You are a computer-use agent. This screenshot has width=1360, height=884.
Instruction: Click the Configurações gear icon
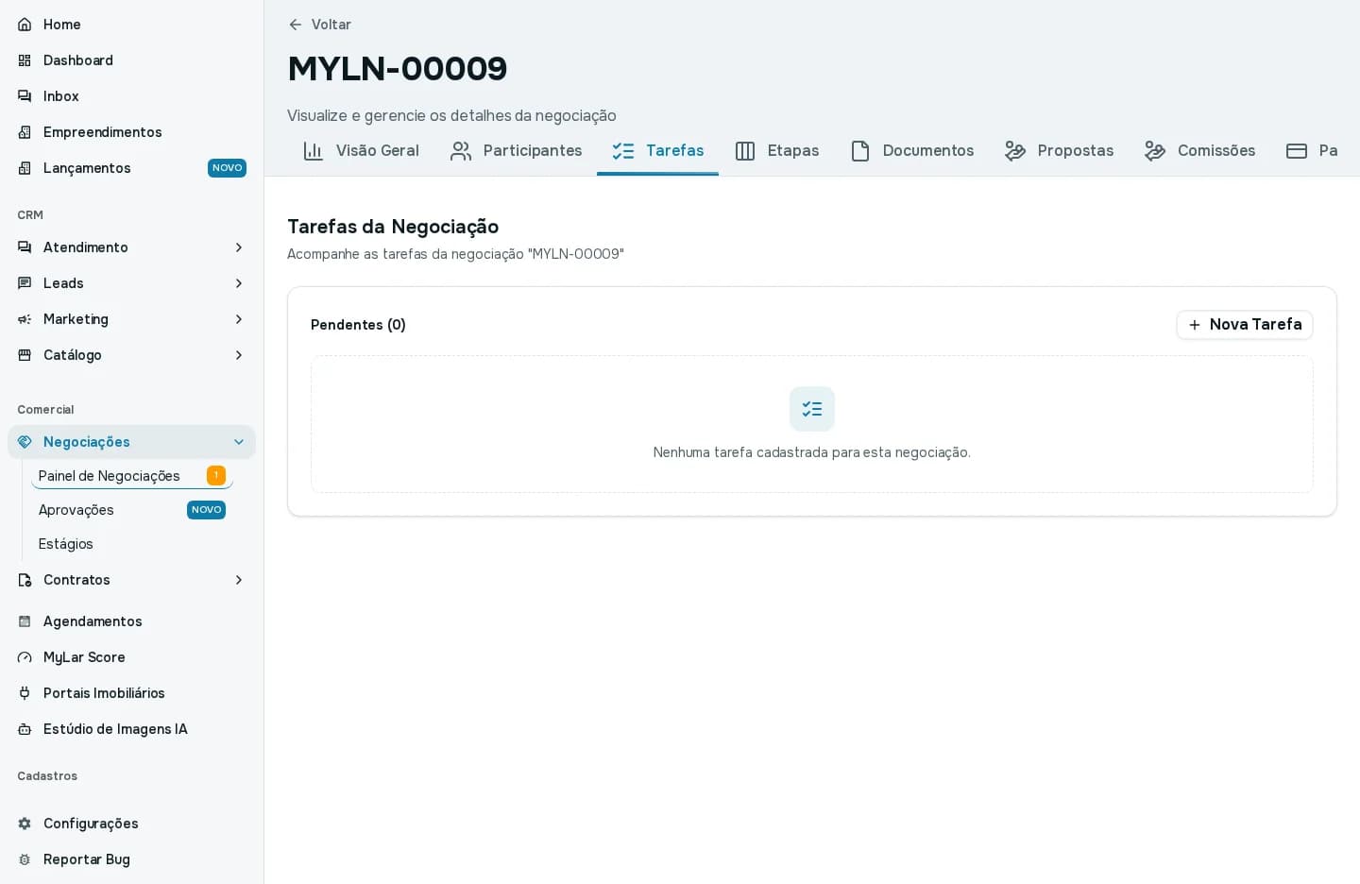coord(25,824)
